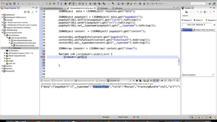The height and width of the screenshot is (122, 217).
Task: Click Remove All Terminated Launches in Console
Action: click(x=140, y=81)
